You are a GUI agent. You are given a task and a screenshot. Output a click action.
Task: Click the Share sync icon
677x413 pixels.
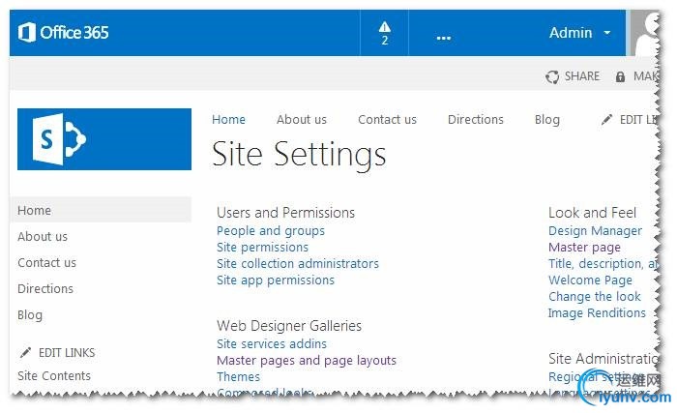pos(552,76)
